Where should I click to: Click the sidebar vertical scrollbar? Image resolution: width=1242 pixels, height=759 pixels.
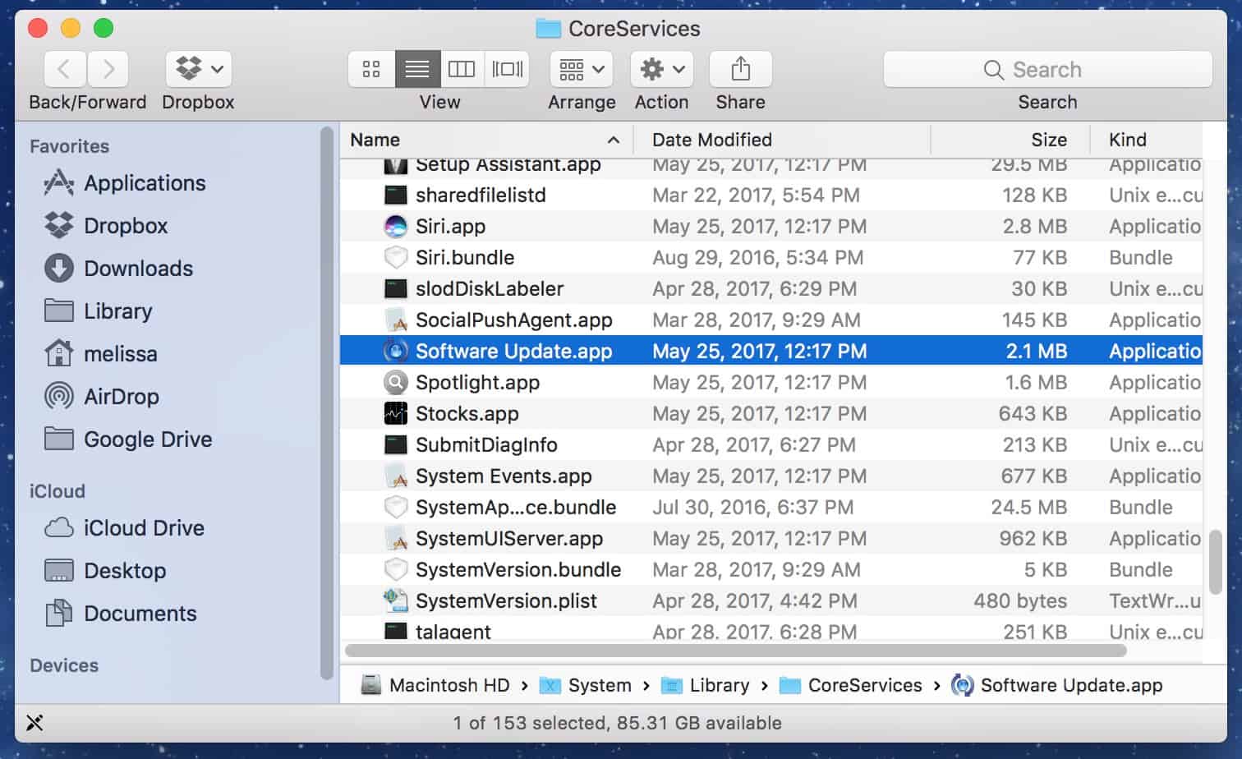[327, 402]
